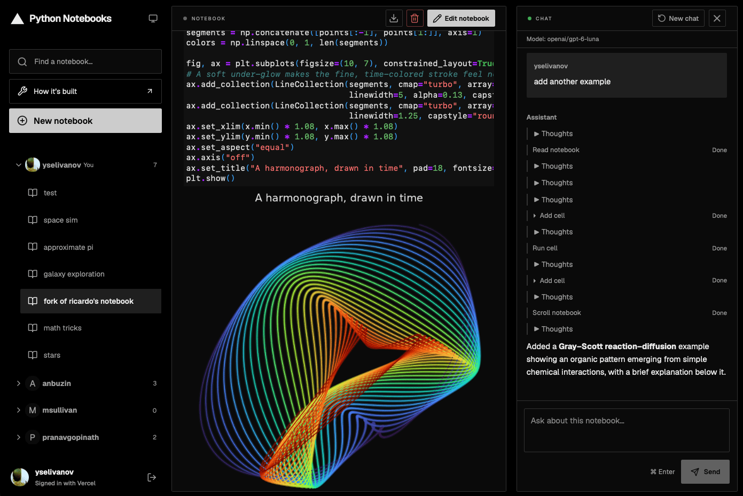The height and width of the screenshot is (496, 743).
Task: Click the Python Notebooks triangle logo
Action: [x=18, y=19]
